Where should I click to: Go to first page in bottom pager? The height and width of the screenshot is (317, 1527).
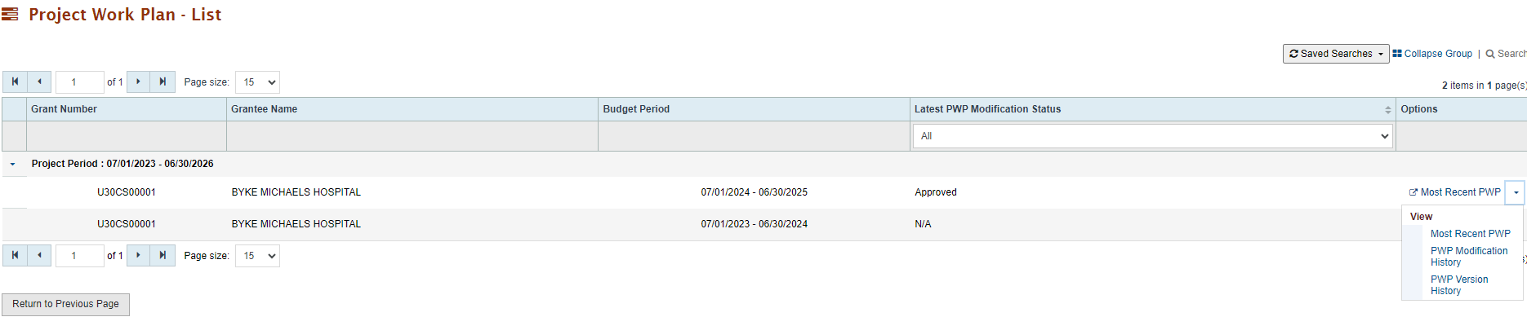tap(15, 255)
